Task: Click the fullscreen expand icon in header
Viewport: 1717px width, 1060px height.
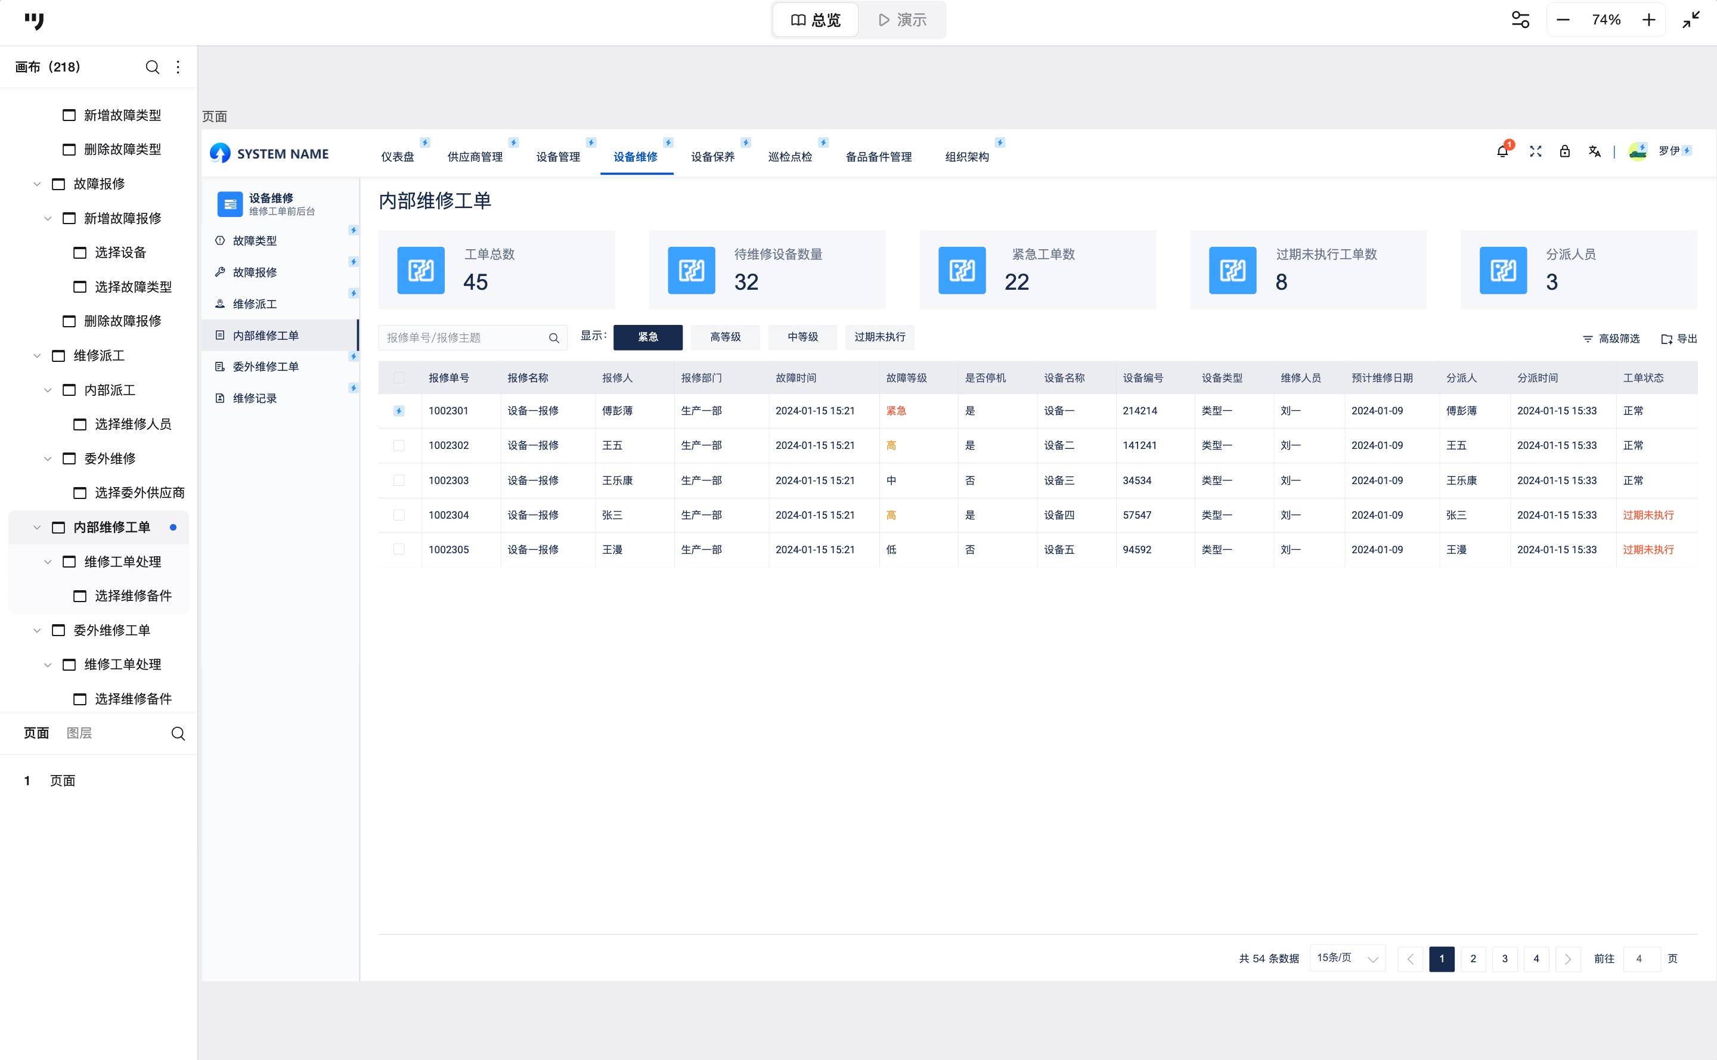Action: point(1535,151)
